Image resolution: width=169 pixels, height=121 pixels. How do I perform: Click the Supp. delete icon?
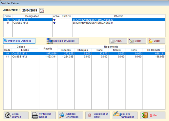tap(151, 41)
